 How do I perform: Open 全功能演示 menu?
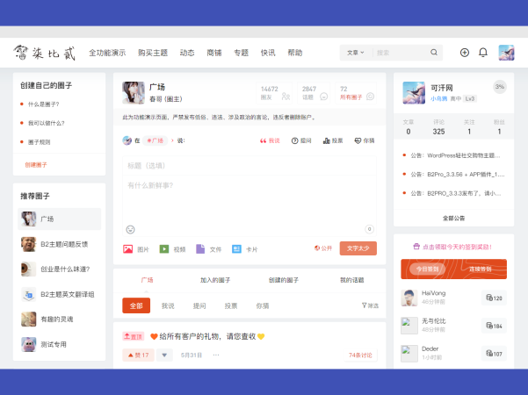click(x=107, y=53)
